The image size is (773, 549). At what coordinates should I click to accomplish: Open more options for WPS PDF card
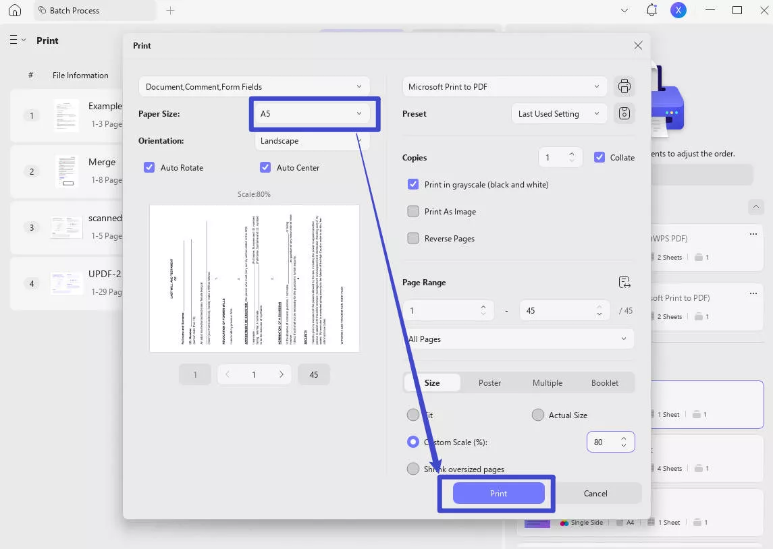(x=753, y=234)
